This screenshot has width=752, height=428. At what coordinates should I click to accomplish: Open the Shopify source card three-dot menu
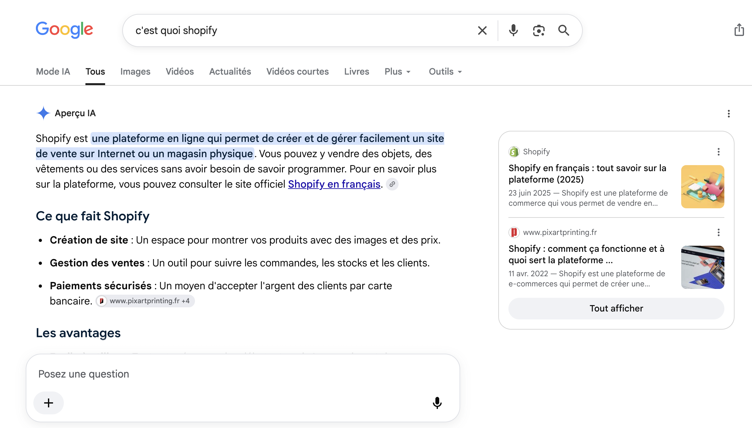click(718, 152)
